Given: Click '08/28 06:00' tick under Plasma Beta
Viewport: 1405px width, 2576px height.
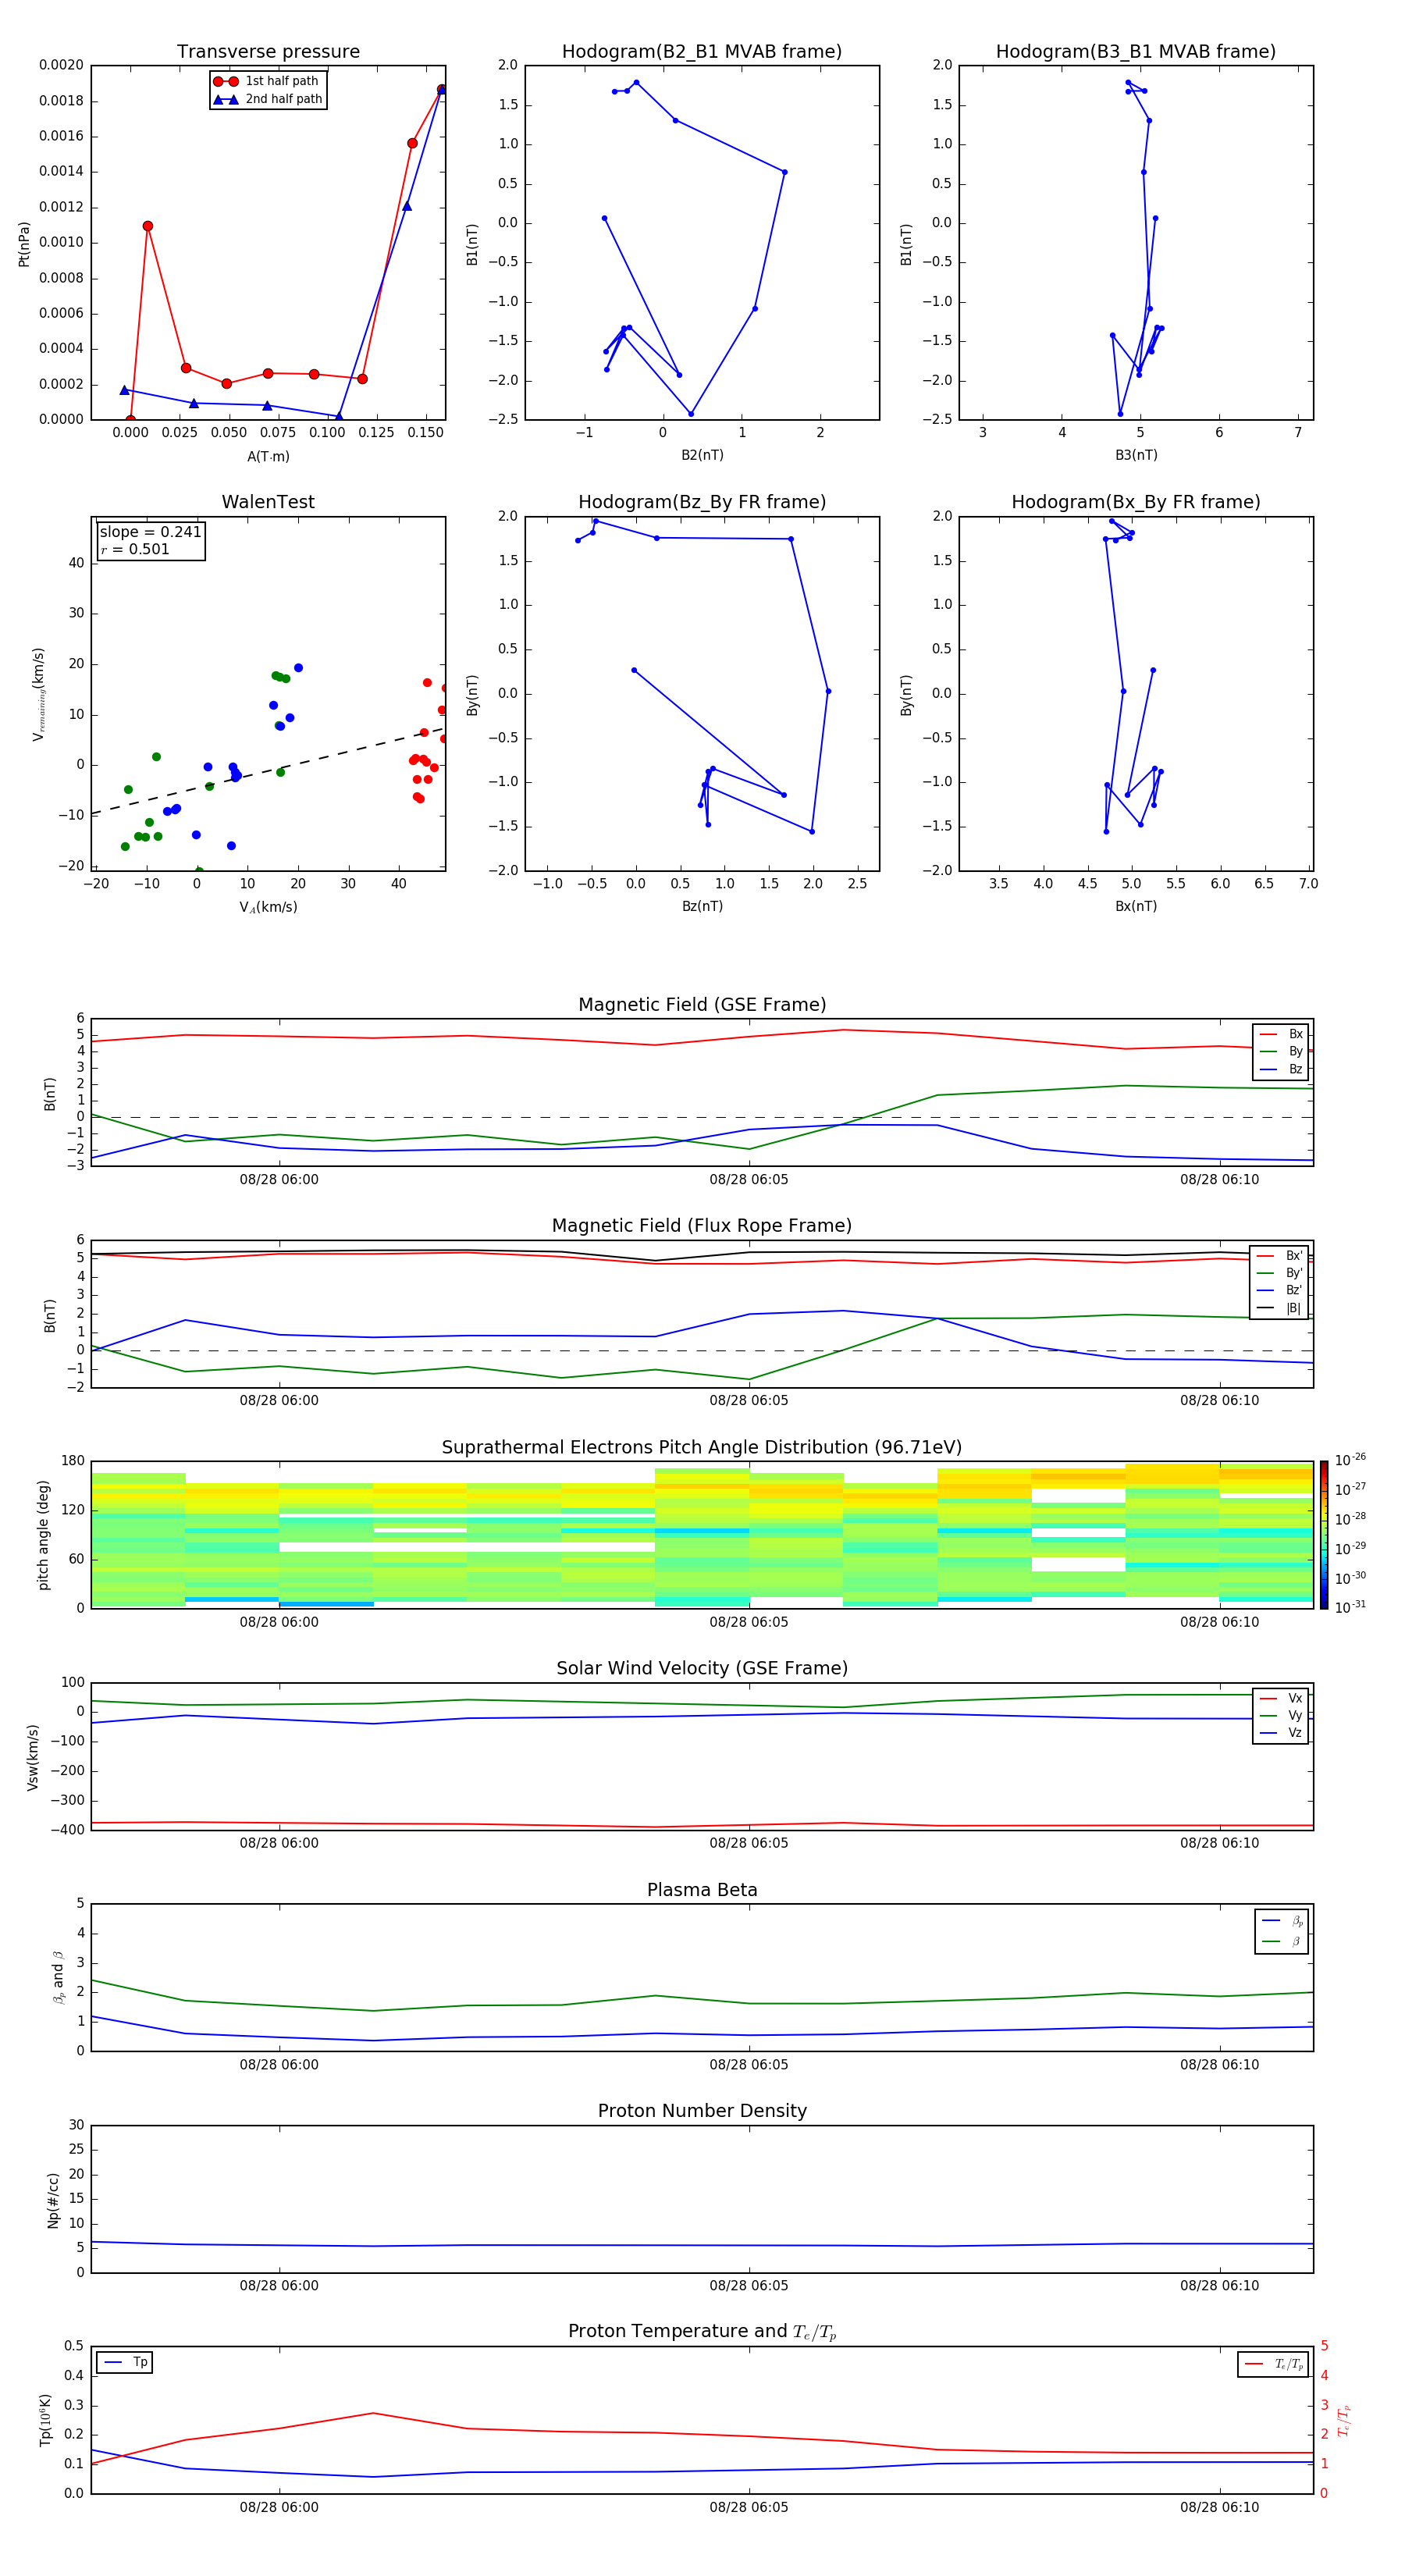Looking at the screenshot, I should [x=279, y=2065].
